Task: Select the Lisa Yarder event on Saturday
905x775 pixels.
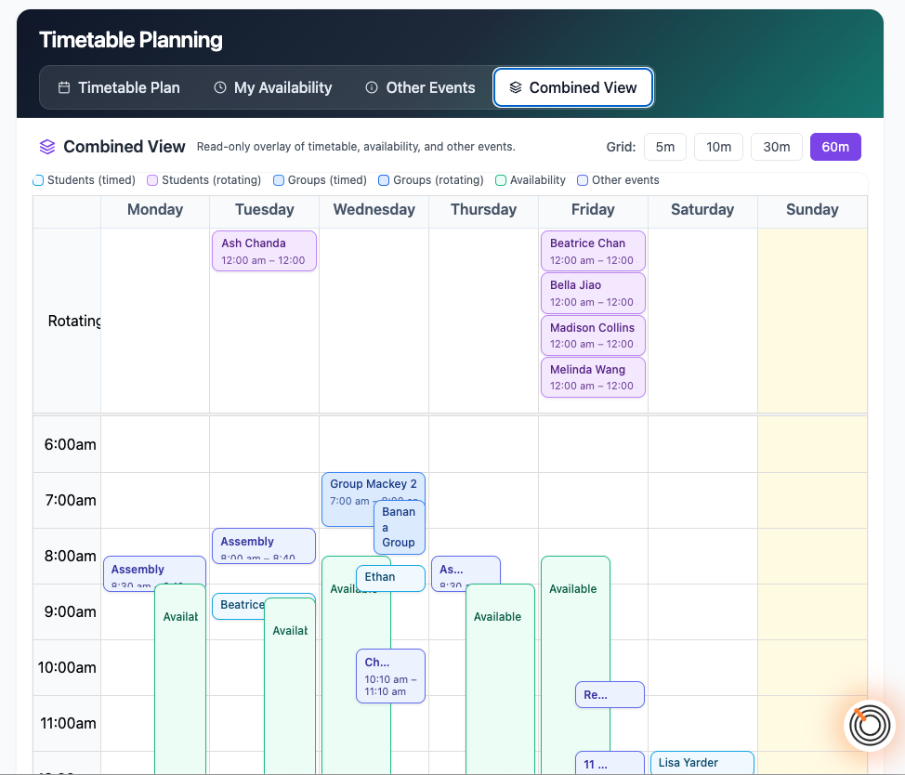Action: [702, 762]
